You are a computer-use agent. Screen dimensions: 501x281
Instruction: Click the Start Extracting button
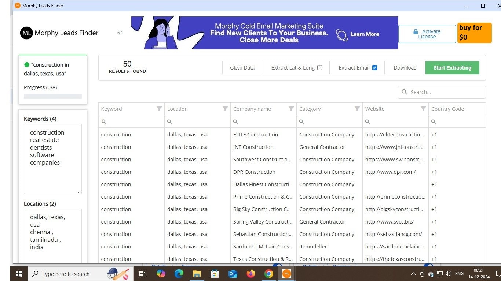point(452,68)
